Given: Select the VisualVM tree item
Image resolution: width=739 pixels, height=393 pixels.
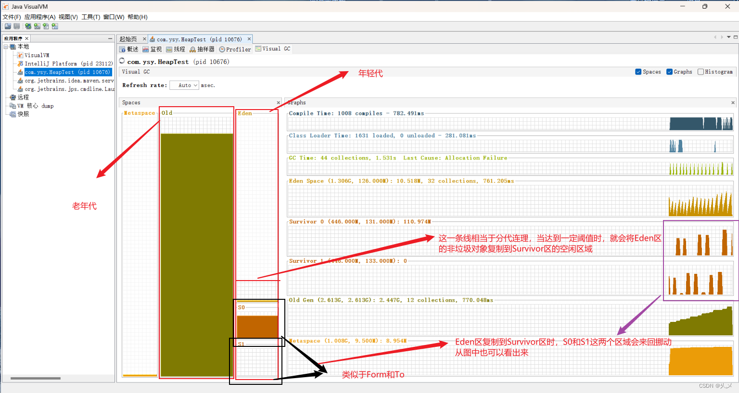Looking at the screenshot, I should [37, 55].
